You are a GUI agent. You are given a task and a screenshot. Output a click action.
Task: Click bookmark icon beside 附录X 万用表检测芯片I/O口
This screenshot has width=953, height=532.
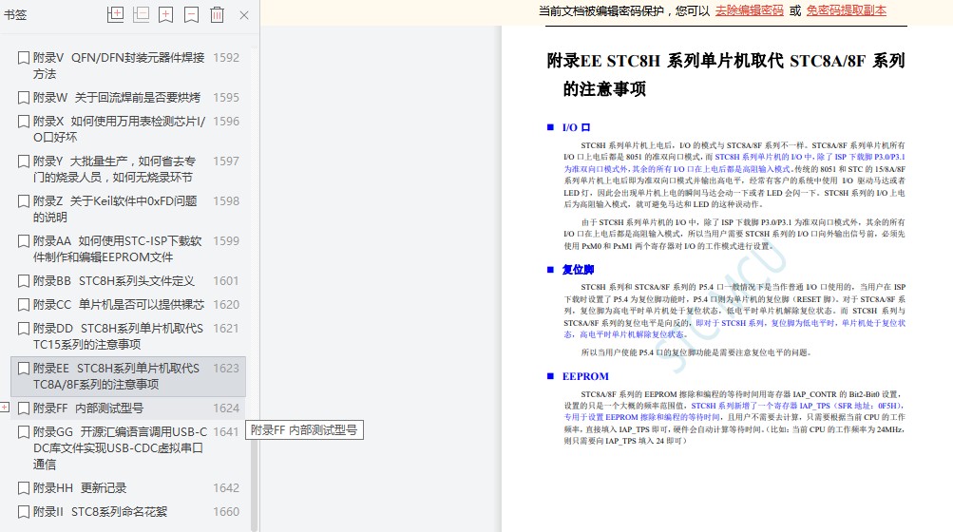click(x=24, y=121)
